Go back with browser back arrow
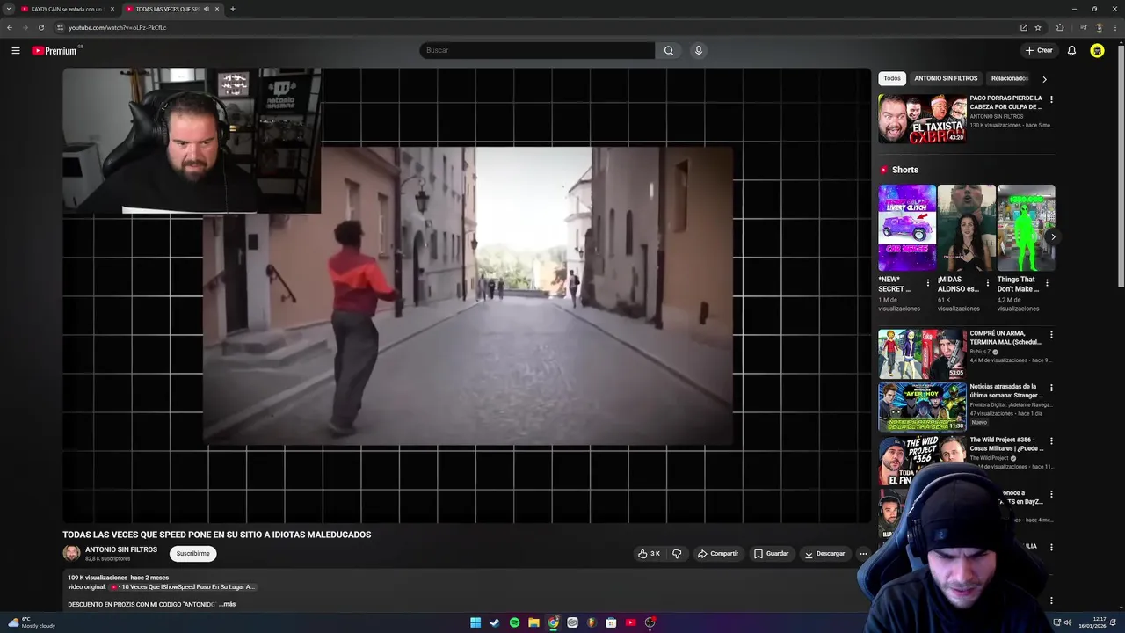Image resolution: width=1125 pixels, height=633 pixels. pyautogui.click(x=10, y=27)
